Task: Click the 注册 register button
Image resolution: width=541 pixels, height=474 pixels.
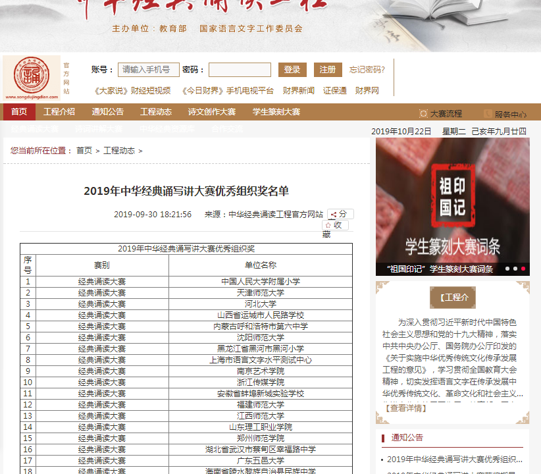Action: [x=328, y=69]
